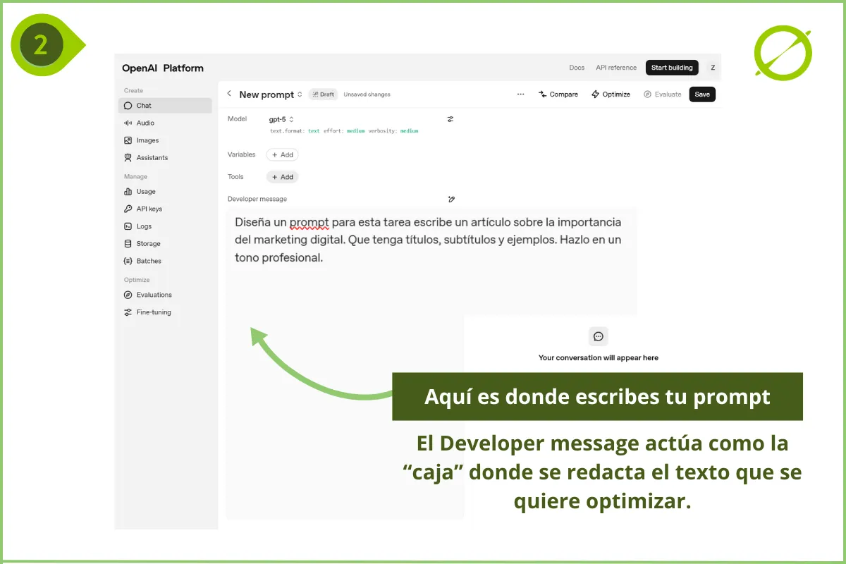
Task: Click the Optimize button
Action: click(x=611, y=94)
